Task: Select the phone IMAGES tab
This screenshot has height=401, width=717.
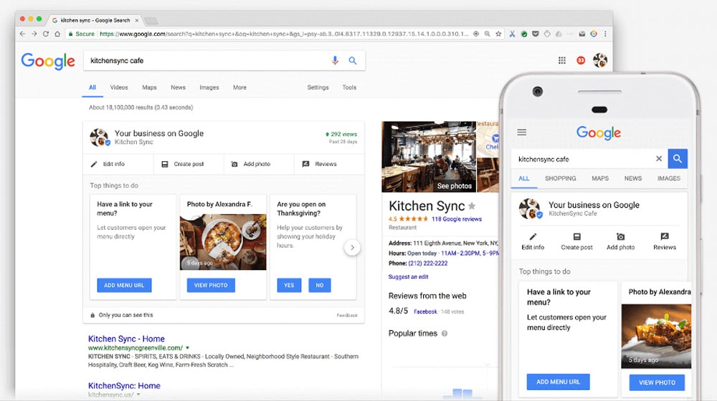Action: point(669,178)
